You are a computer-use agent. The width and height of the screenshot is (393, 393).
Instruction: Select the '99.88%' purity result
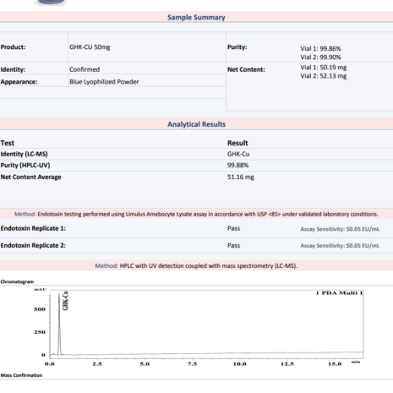click(x=238, y=166)
